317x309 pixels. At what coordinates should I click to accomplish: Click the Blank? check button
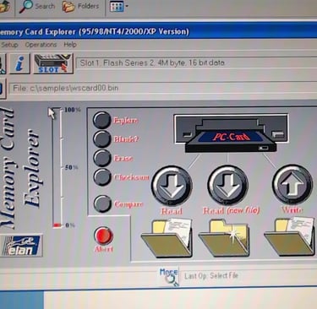click(101, 138)
